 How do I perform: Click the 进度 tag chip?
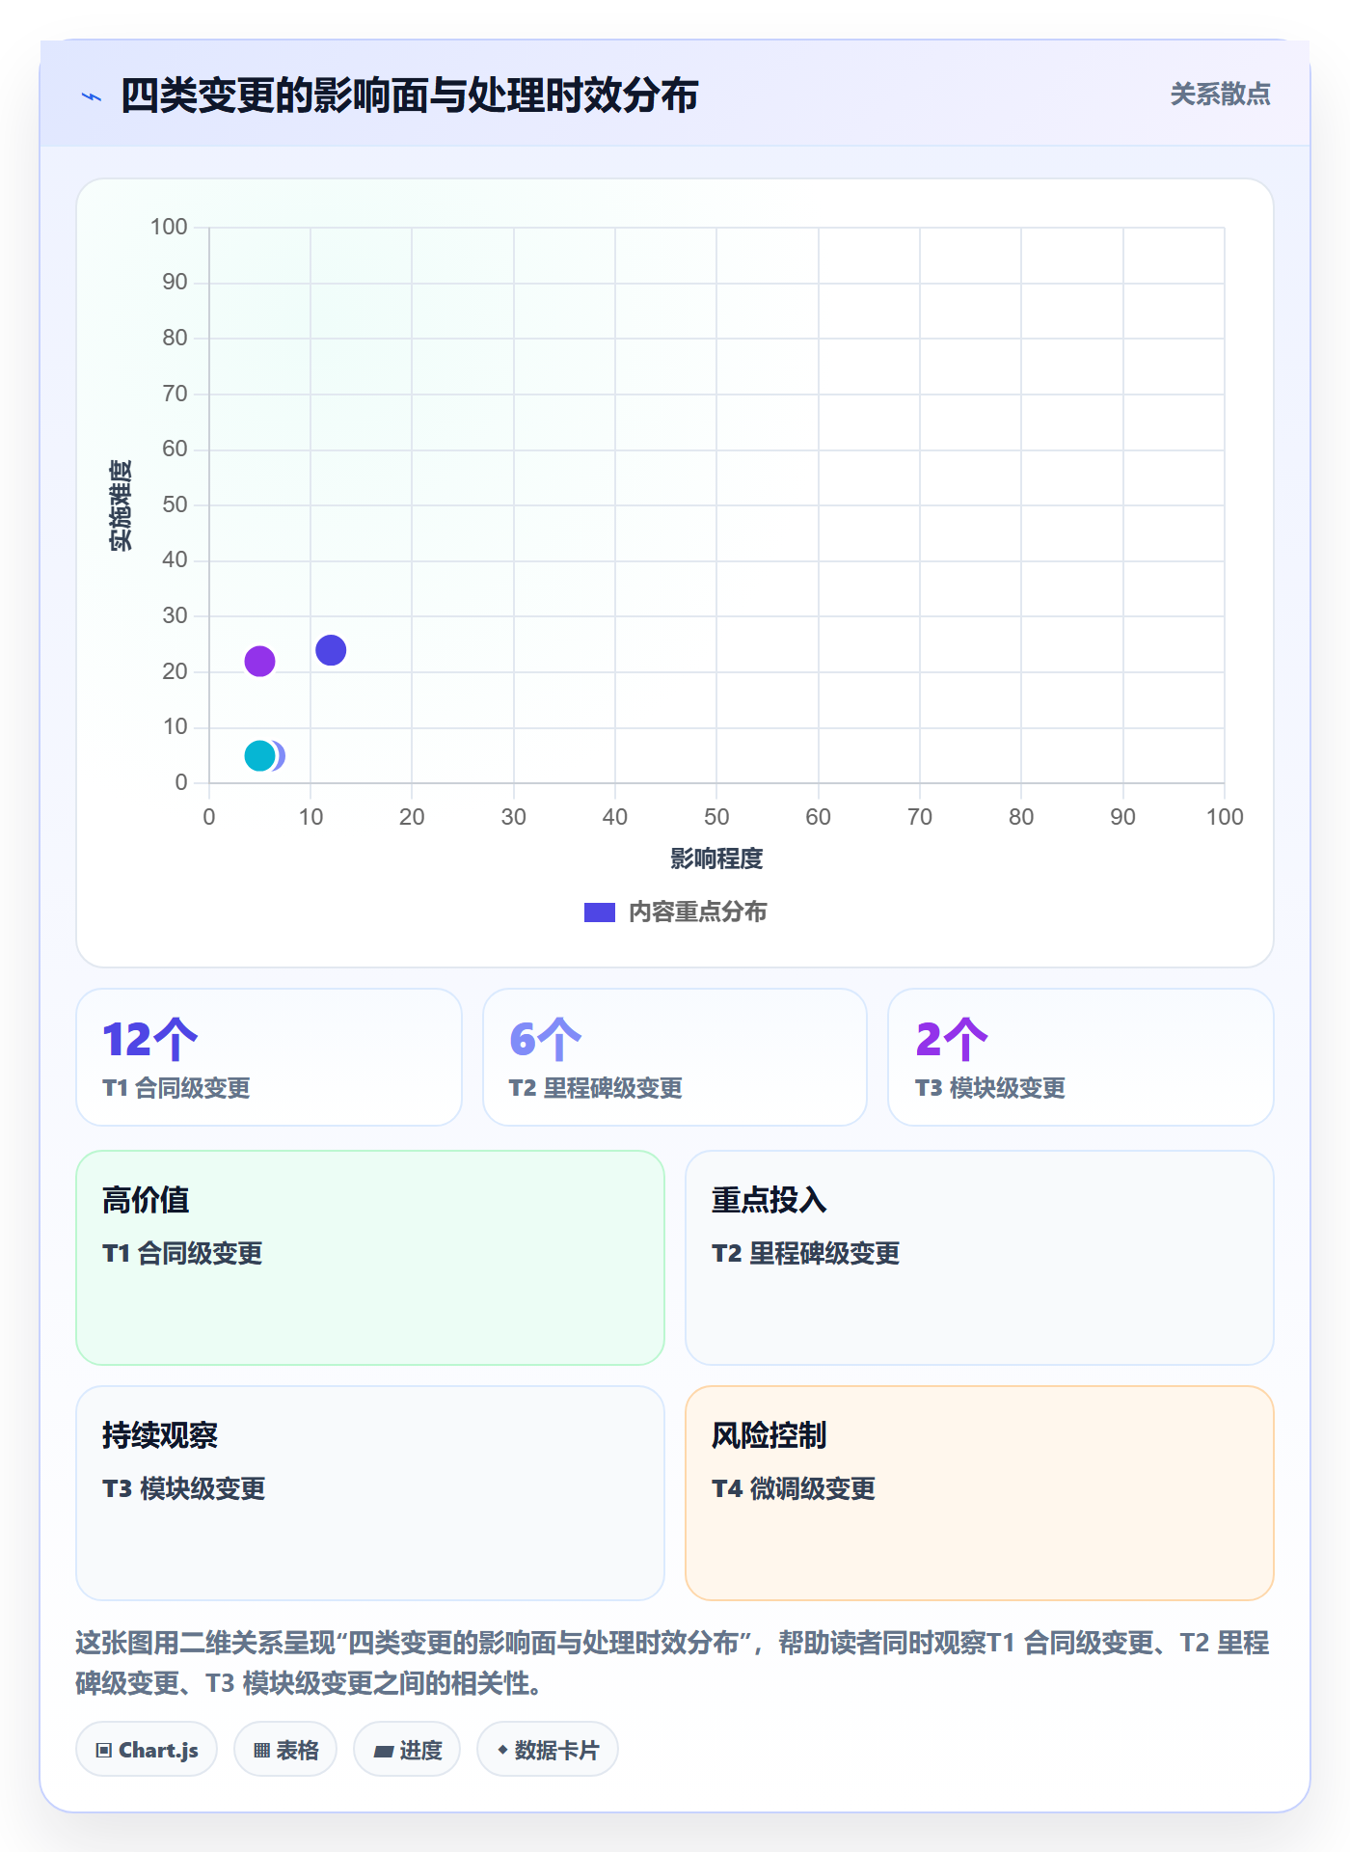407,1750
